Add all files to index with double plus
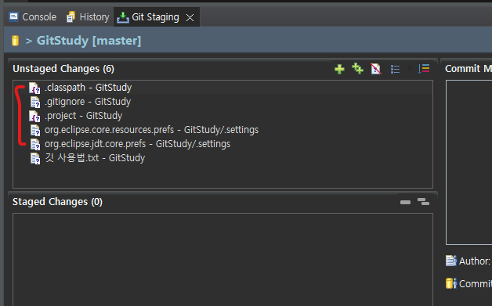 point(357,68)
